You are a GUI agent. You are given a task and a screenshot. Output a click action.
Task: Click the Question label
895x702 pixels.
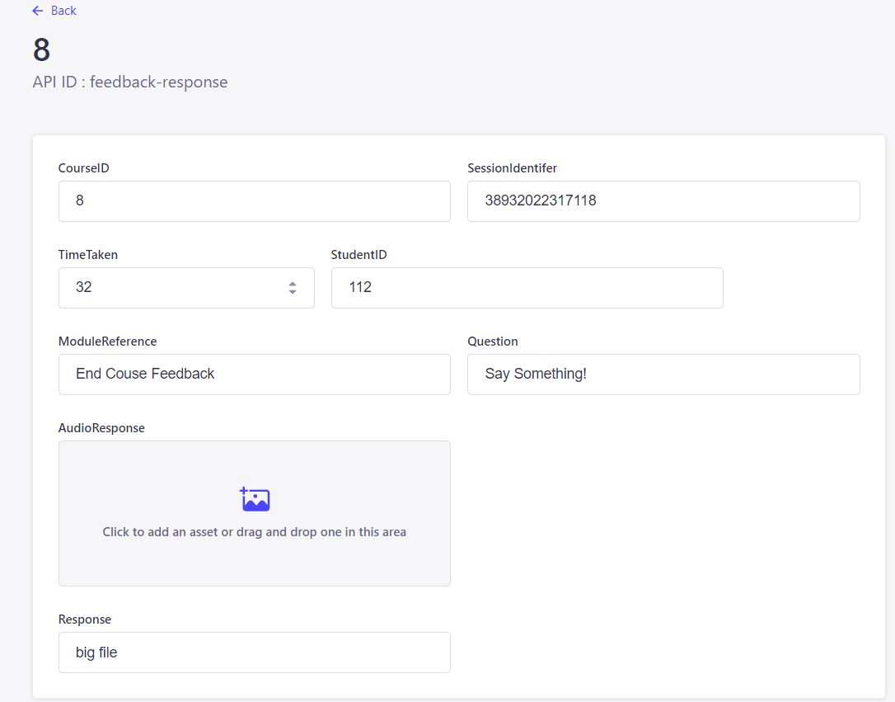[x=492, y=342]
